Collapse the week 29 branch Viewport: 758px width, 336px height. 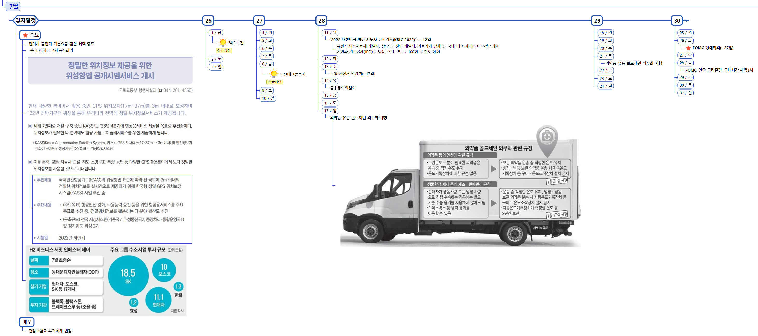[597, 20]
